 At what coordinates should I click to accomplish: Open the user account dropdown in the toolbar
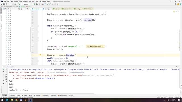[15, 4]
